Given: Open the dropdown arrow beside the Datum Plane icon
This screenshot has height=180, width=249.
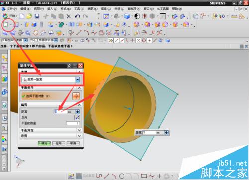Looking at the screenshot, I should pos(11,25).
